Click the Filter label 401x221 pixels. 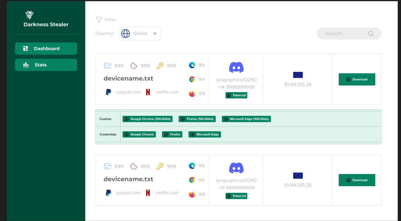coord(111,20)
